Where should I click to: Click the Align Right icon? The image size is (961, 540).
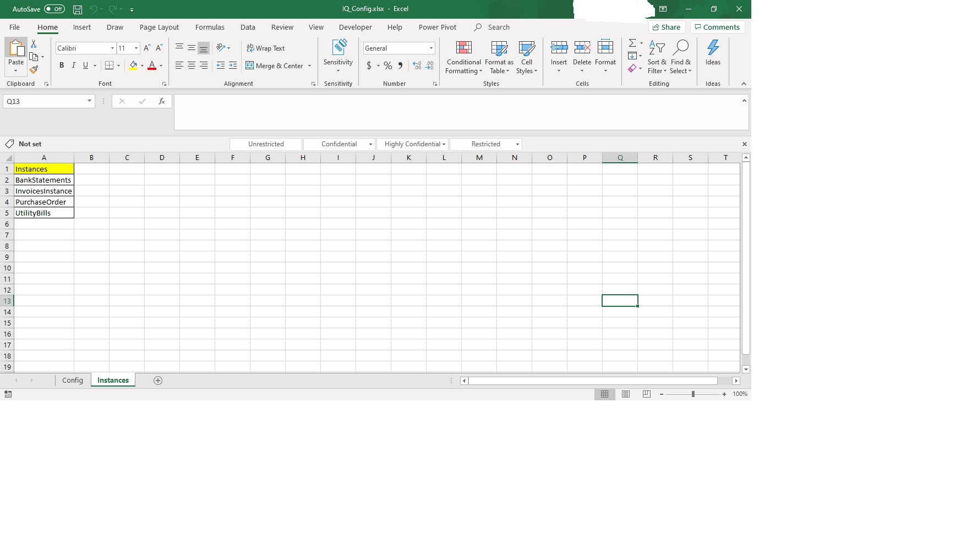pos(204,66)
